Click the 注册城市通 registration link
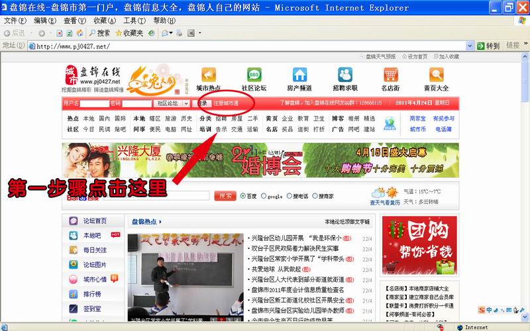Image resolution: width=530 pixels, height=331 pixels. tap(226, 103)
